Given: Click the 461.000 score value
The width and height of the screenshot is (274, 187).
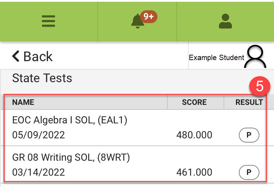Looking at the screenshot, I should [x=194, y=172].
